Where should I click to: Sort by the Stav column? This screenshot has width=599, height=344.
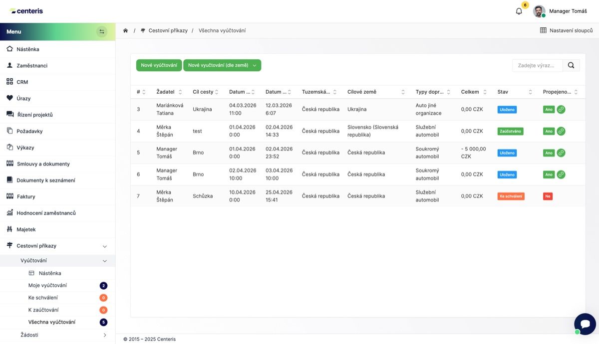531,92
